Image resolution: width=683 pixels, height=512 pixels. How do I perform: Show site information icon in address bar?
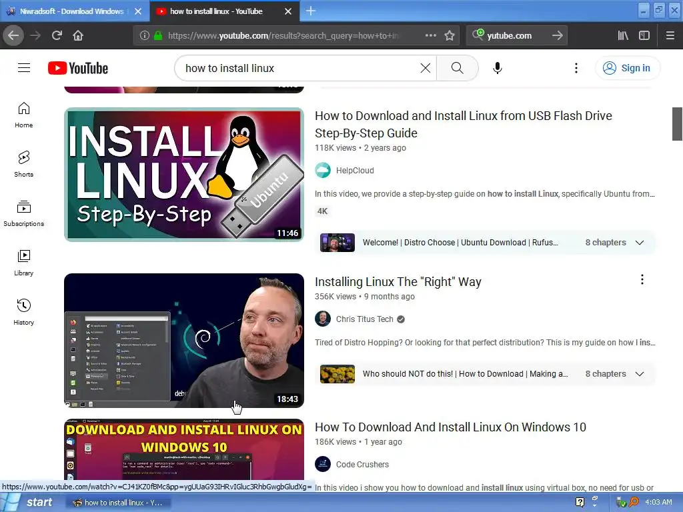coord(144,35)
